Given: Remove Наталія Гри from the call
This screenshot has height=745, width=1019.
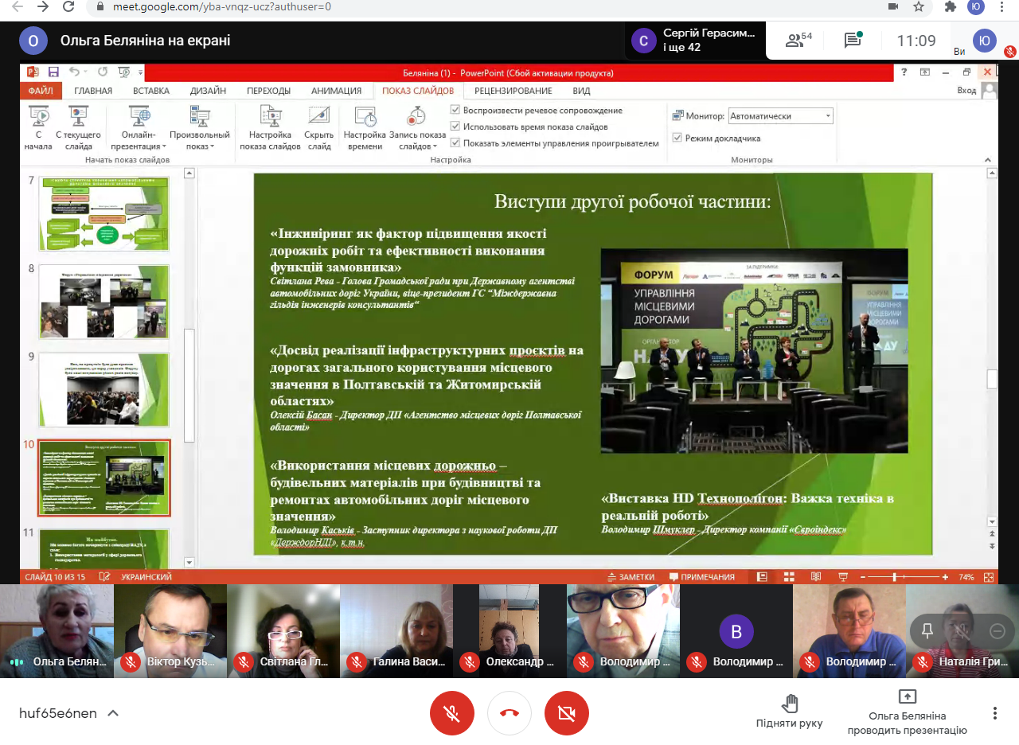Looking at the screenshot, I should (x=997, y=631).
